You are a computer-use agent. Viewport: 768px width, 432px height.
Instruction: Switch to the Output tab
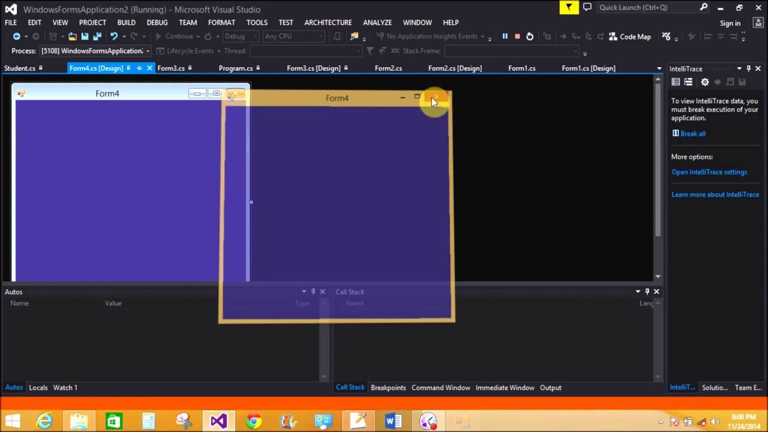point(550,388)
